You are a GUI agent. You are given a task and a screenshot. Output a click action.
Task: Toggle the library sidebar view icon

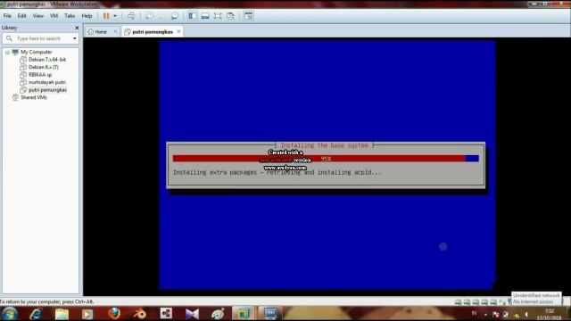tap(193, 16)
